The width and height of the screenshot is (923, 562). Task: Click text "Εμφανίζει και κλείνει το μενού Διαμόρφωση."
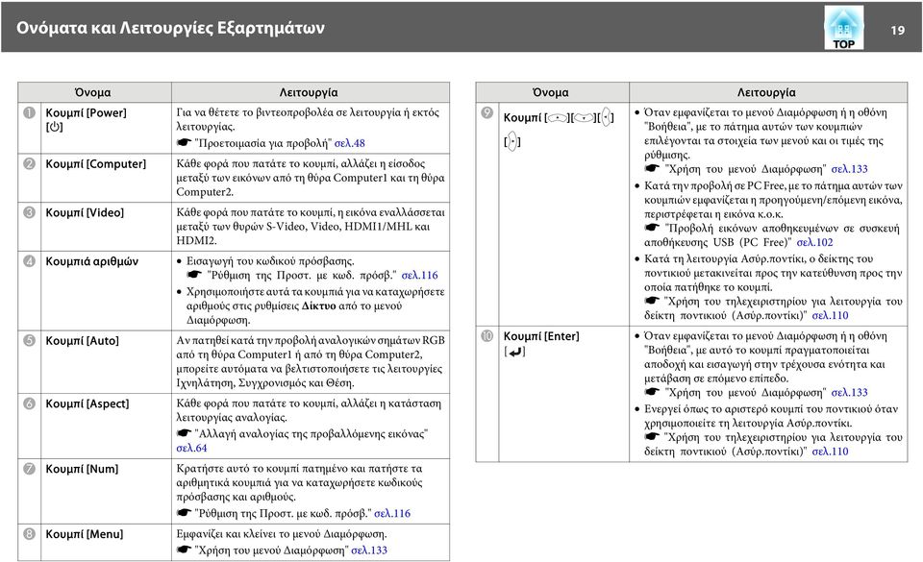(282, 534)
